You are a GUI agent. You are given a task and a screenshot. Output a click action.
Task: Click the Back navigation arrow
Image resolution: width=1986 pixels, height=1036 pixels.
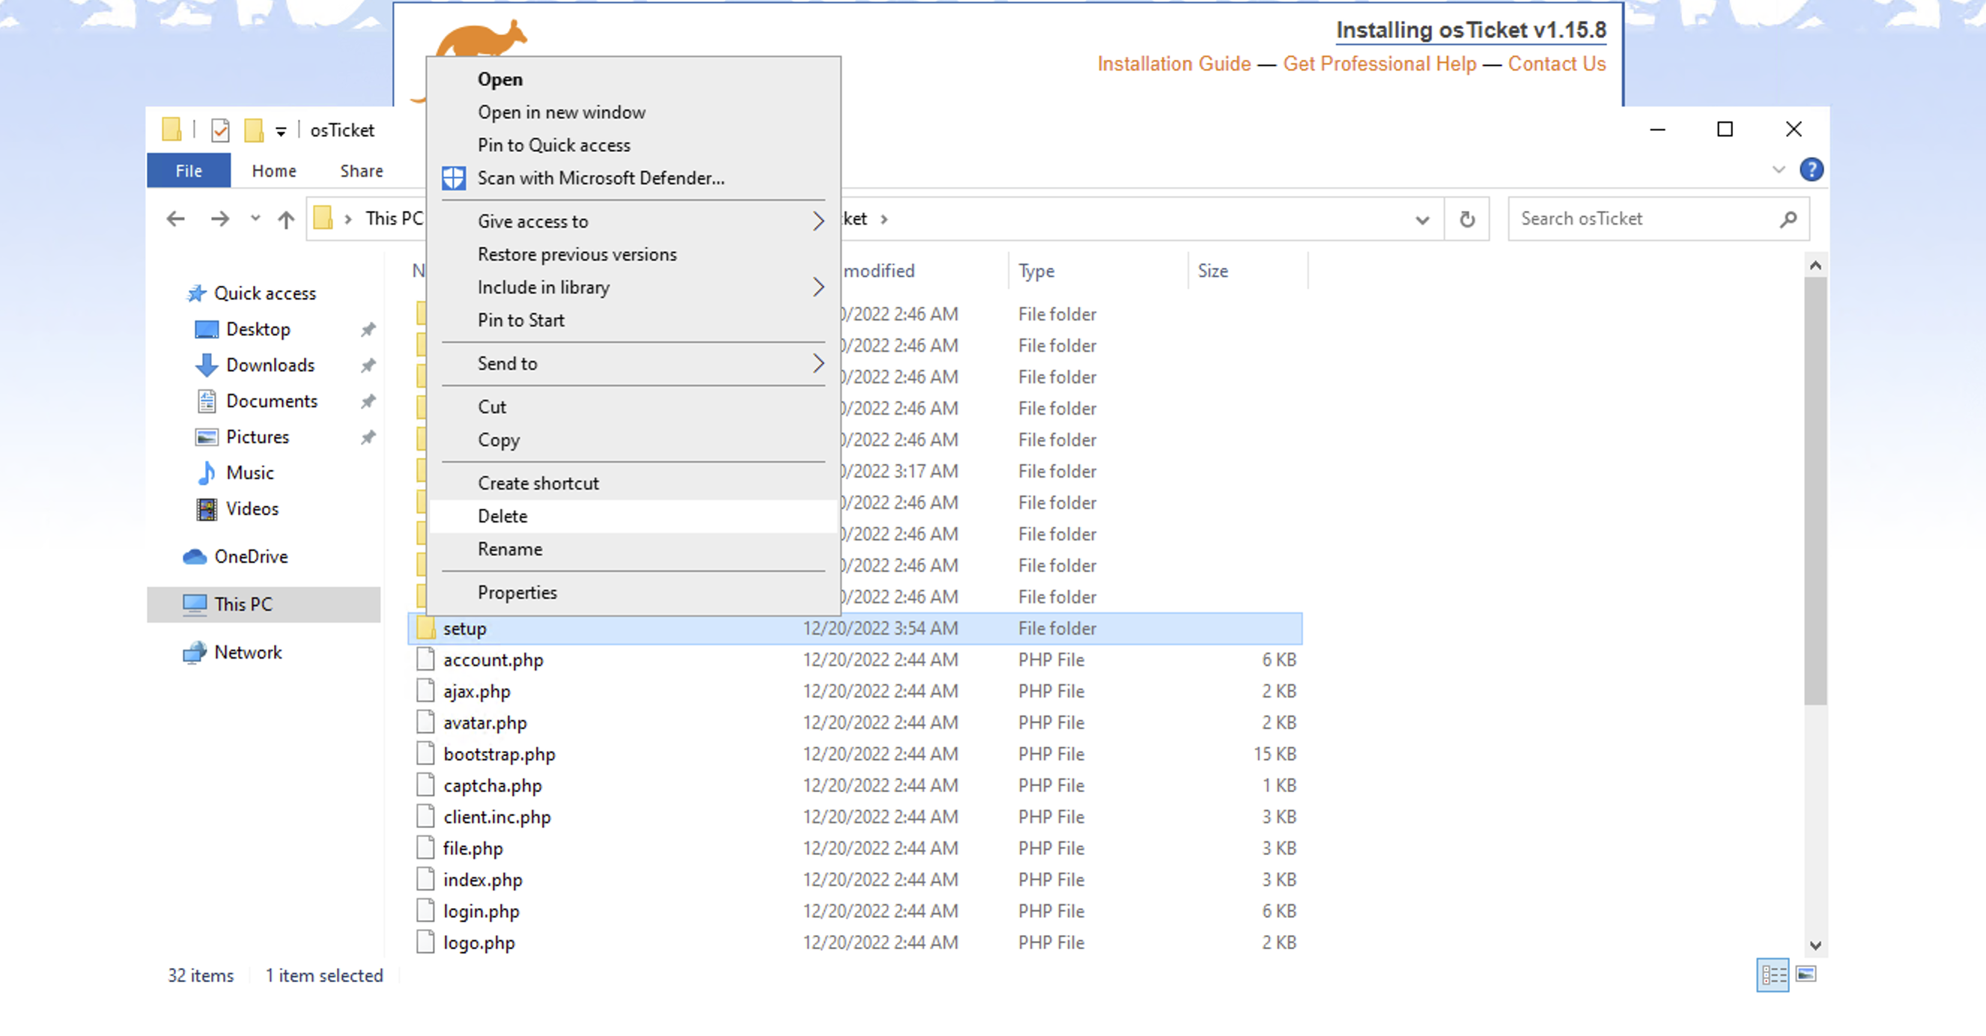click(x=176, y=219)
